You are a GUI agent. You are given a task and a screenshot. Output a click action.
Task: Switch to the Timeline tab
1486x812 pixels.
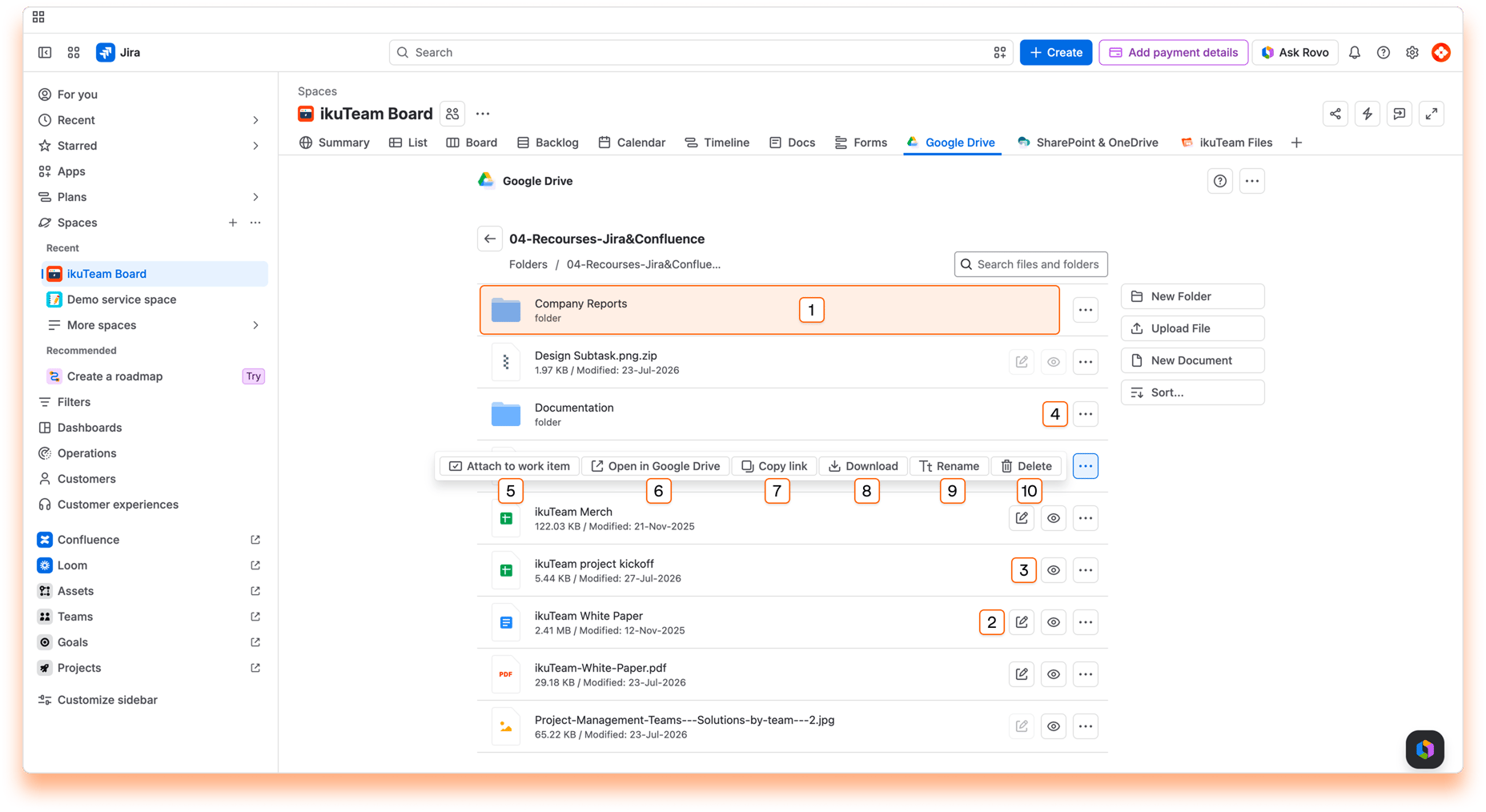717,143
